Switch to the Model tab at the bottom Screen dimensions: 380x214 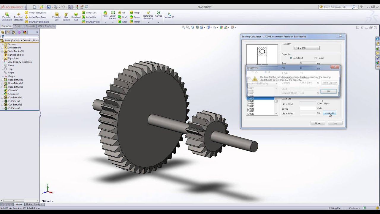point(19,204)
